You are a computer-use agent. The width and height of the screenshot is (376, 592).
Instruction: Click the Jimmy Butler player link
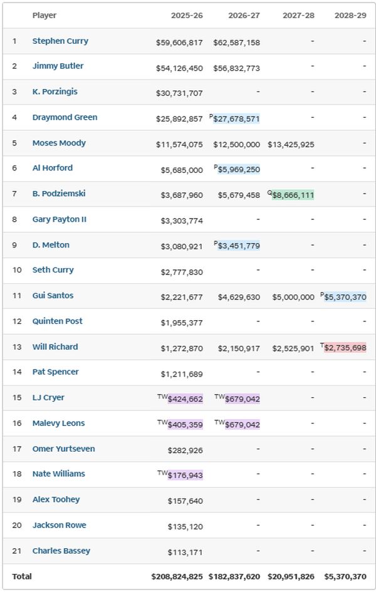coord(58,66)
